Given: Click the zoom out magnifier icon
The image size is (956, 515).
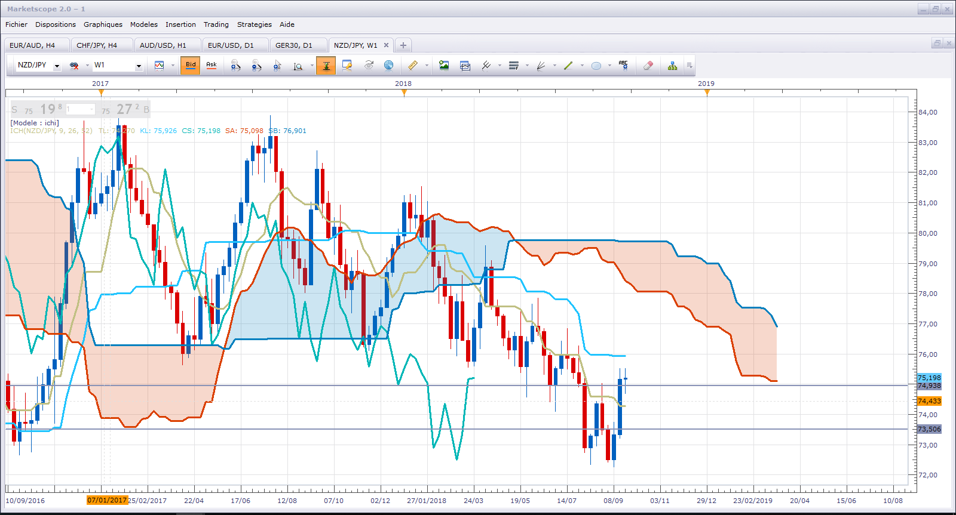Looking at the screenshot, I should tap(256, 66).
